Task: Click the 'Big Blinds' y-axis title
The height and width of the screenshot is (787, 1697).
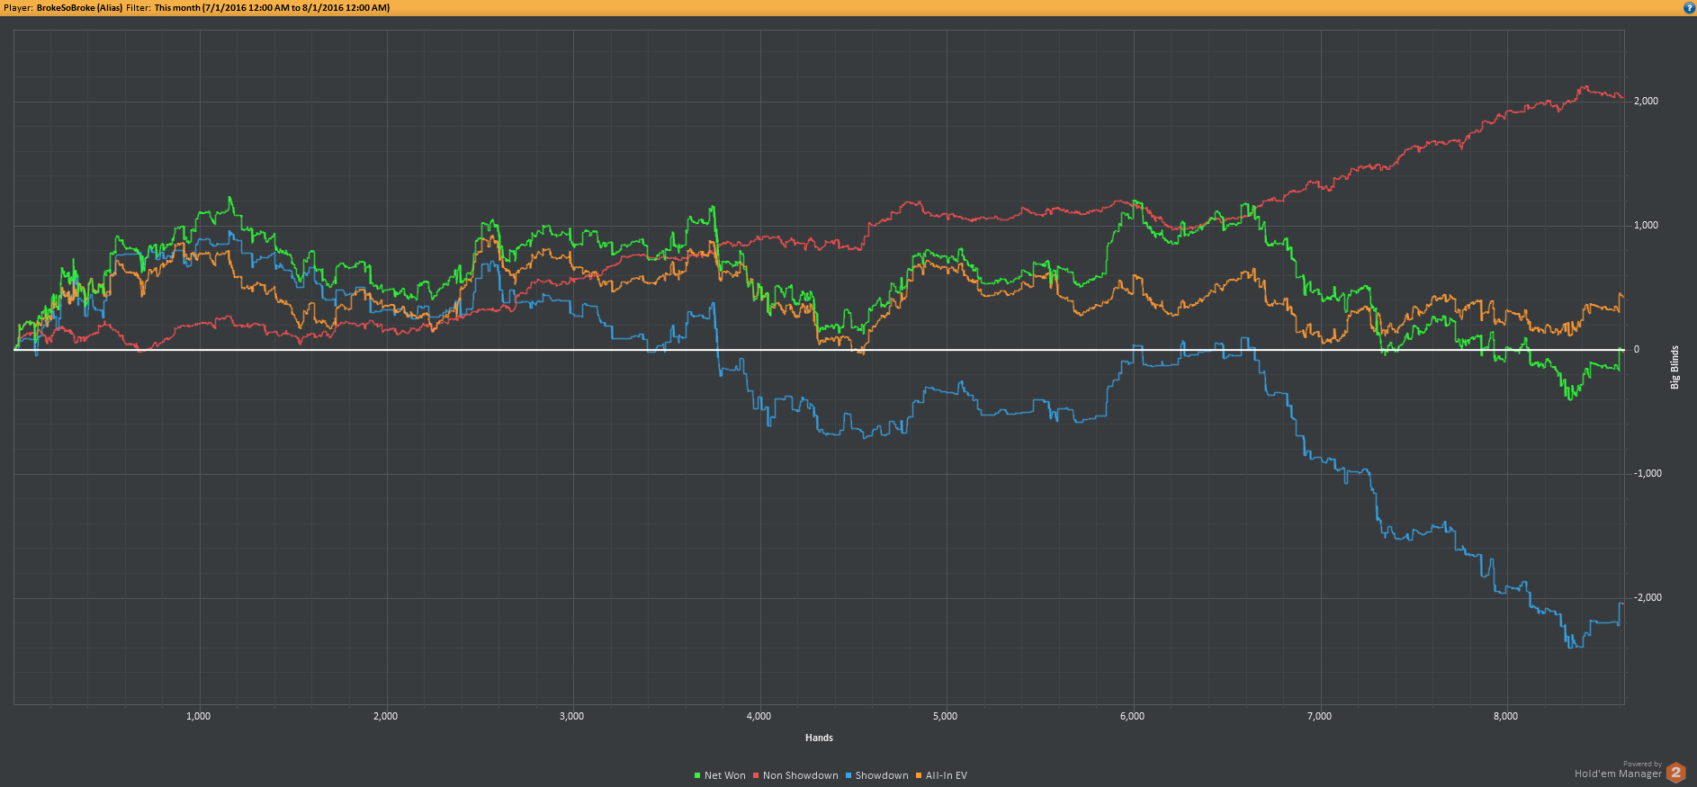Action: [x=1675, y=367]
